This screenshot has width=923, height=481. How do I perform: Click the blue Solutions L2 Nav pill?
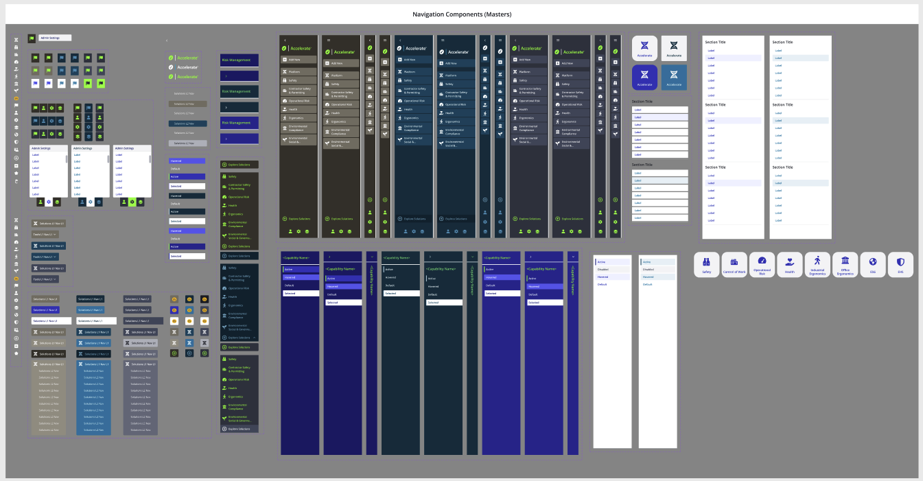(x=188, y=124)
